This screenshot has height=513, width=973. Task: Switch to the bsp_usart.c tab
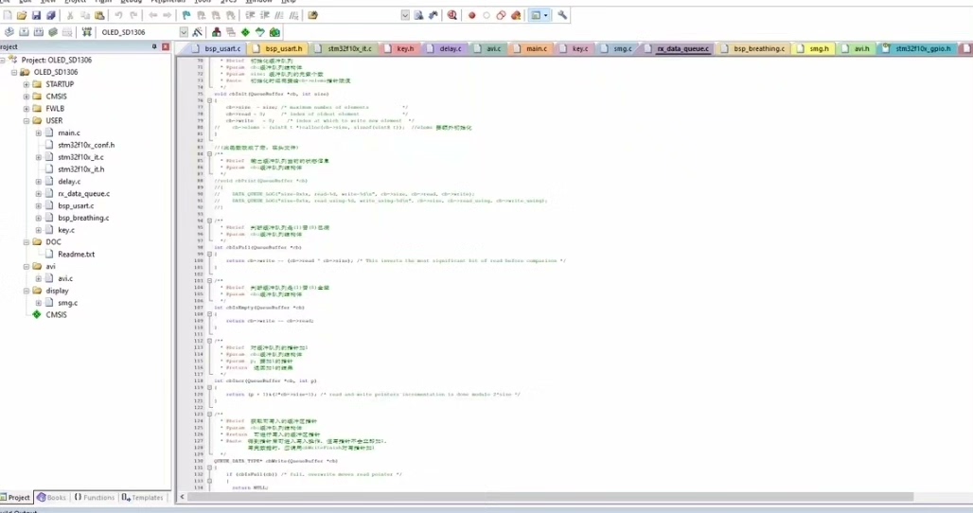click(216, 48)
